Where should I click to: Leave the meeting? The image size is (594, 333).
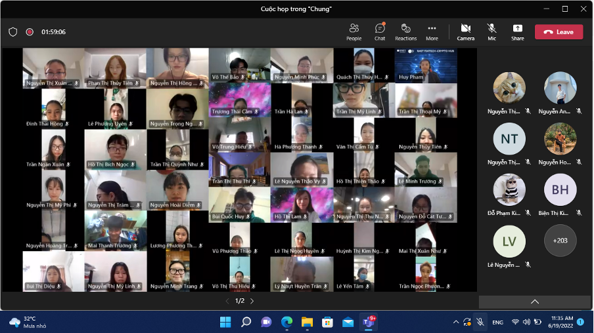point(559,31)
